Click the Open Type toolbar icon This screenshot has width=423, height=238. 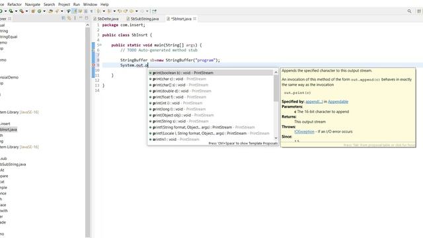pyautogui.click(x=50, y=11)
